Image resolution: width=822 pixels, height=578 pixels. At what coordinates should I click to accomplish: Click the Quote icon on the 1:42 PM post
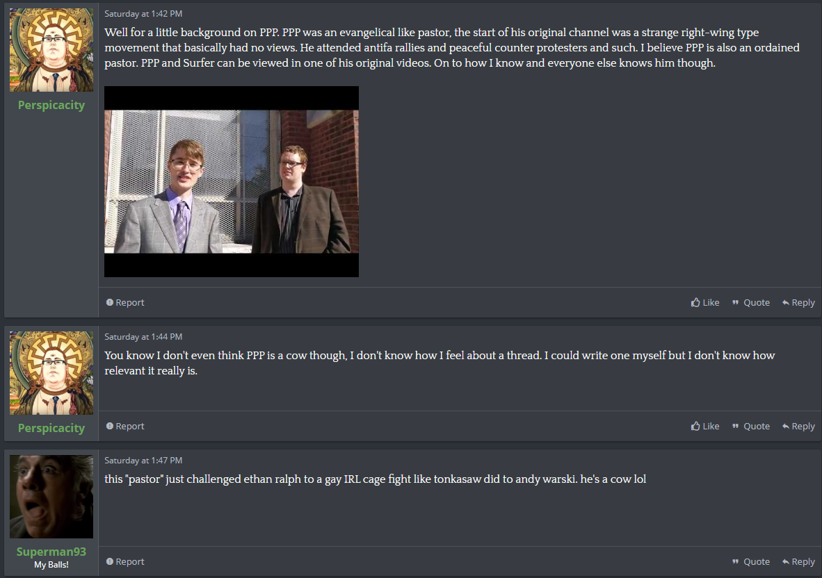click(x=735, y=303)
